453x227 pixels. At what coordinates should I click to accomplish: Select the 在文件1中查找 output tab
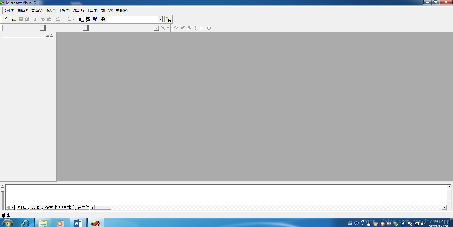[58, 207]
